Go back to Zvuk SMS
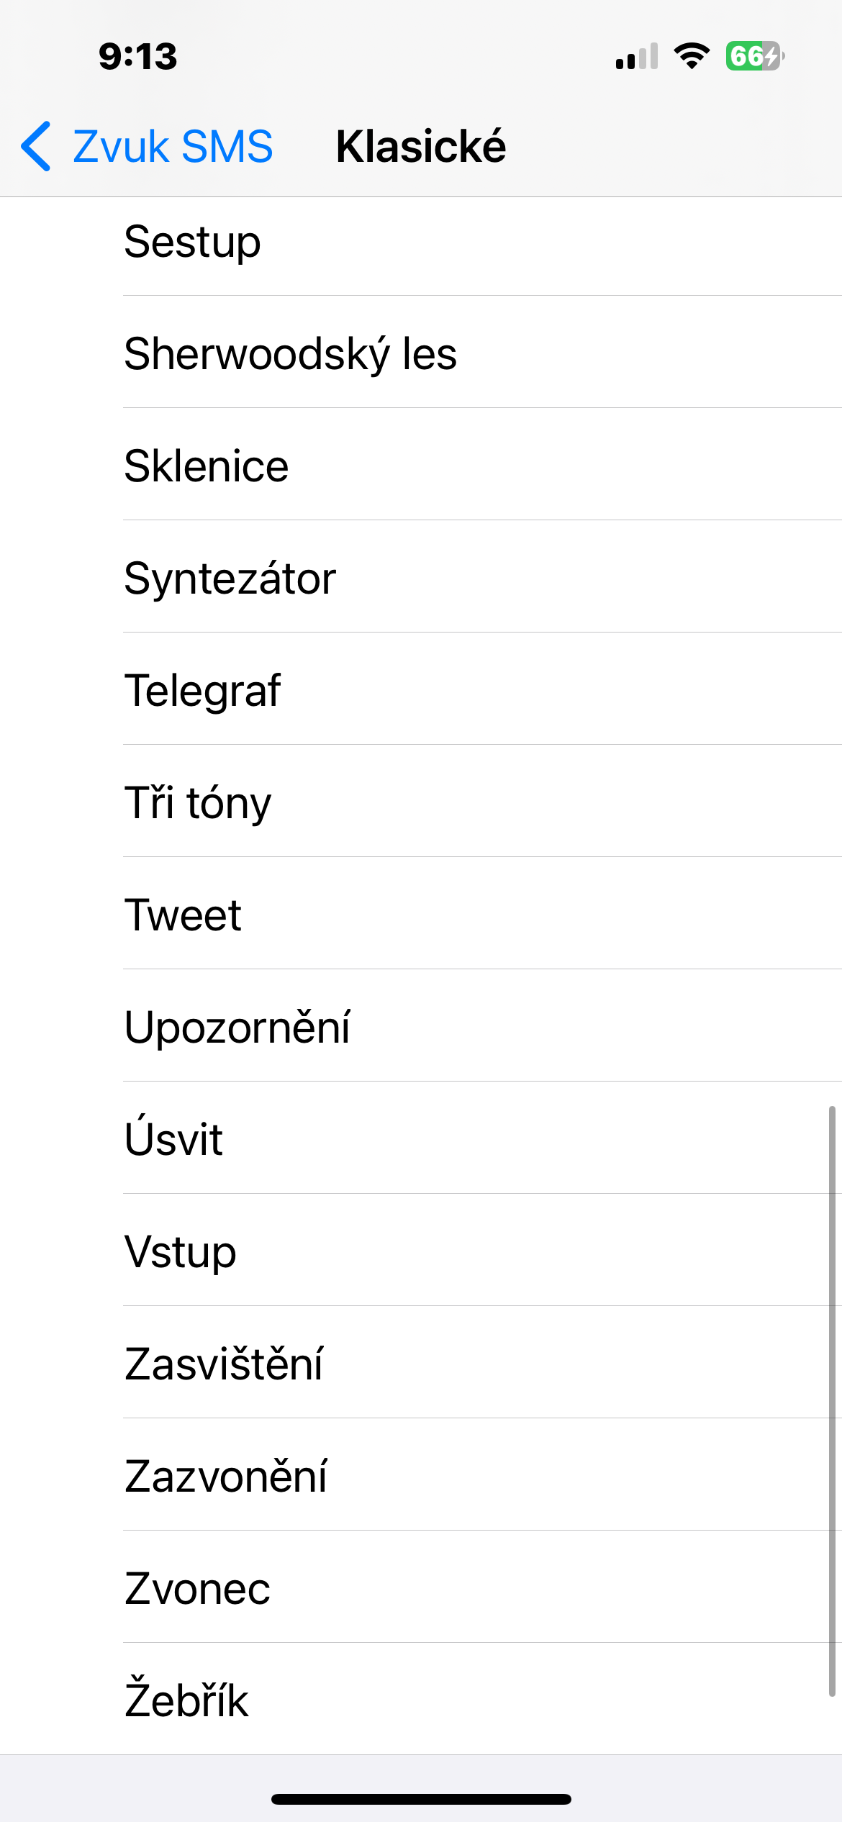 (173, 146)
